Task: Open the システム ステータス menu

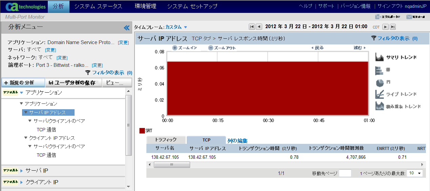Action: (98, 6)
